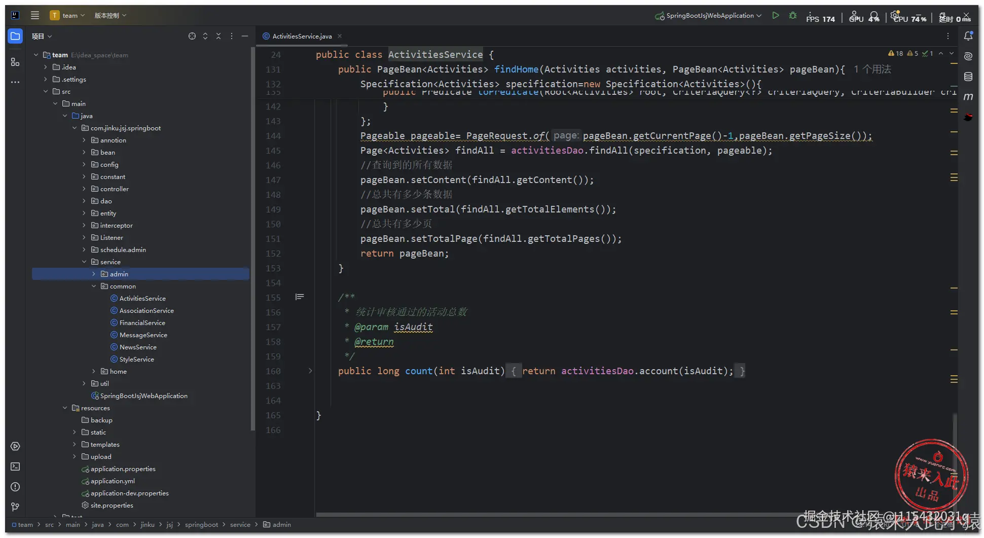984x538 pixels.
Task: Open the team project dropdown
Action: coord(67,15)
